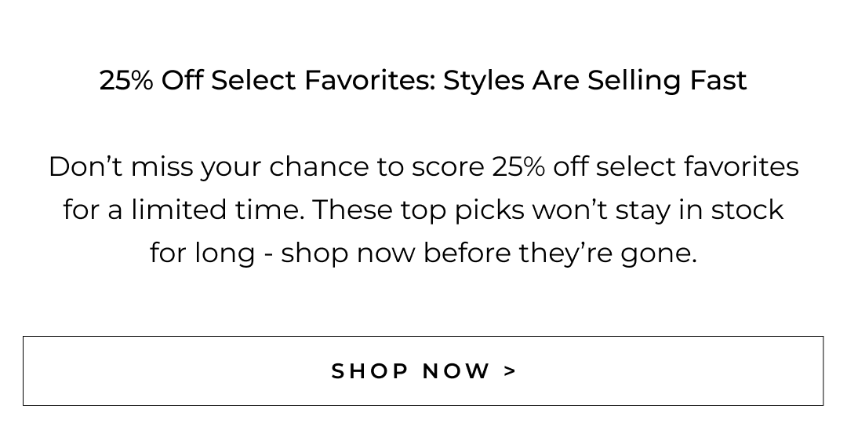Screen dimensions: 847x445
Task: Click the word 'SHOP' in the button
Action: (367, 371)
